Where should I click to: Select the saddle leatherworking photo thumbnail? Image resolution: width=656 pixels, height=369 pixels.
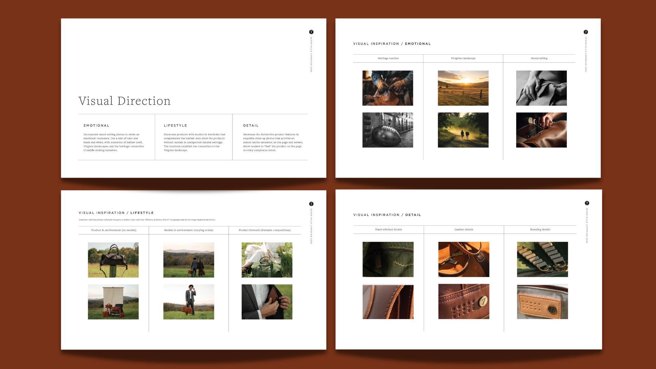click(x=387, y=88)
